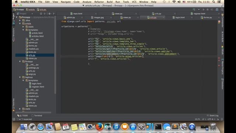This screenshot has height=133, width=236.
Task: Open System Preferences icon in the Dock
Action: pos(142,127)
